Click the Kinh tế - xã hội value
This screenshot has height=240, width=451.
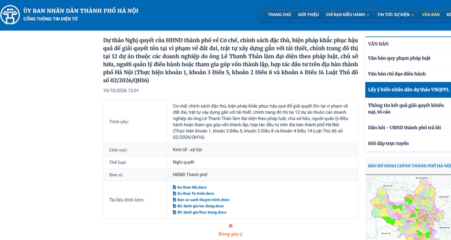click(x=187, y=150)
